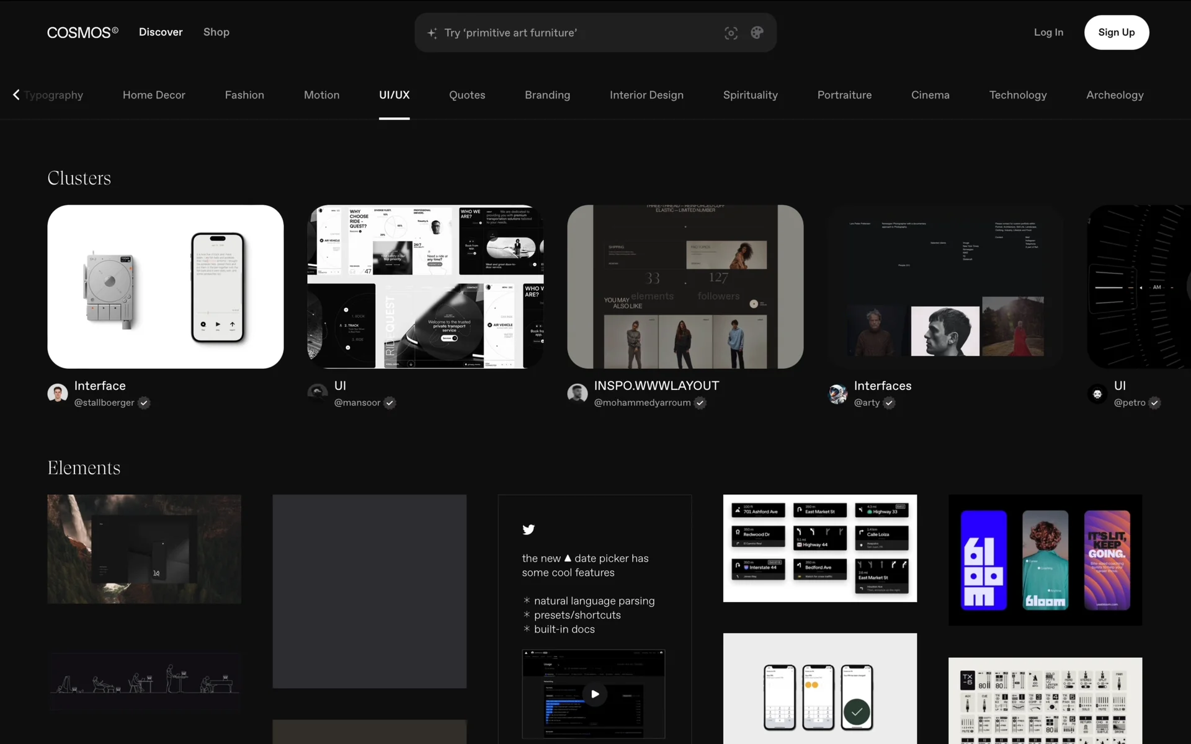This screenshot has width=1191, height=744.
Task: Click the Twitter bird icon
Action: (x=529, y=529)
